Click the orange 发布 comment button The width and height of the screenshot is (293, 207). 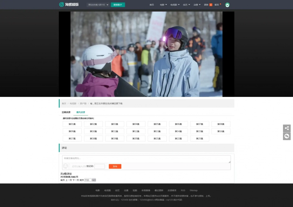tap(115, 166)
